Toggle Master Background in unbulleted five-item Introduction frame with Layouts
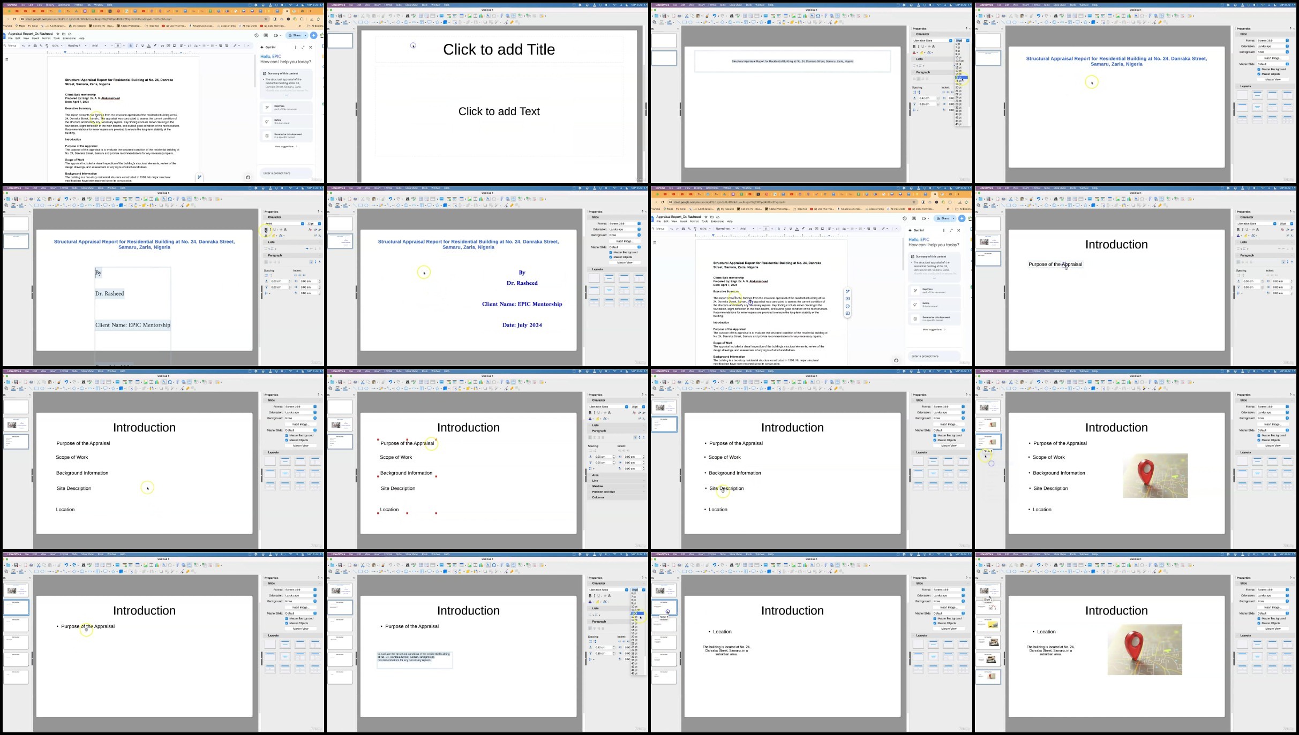This screenshot has width=1299, height=735. coord(287,435)
